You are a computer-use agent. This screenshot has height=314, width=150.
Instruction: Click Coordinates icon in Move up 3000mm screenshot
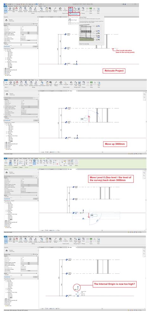(x=66, y=84)
